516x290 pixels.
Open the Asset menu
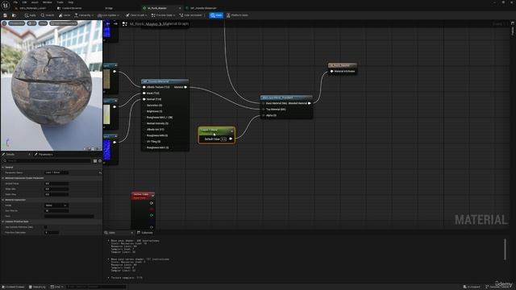click(35, 2)
